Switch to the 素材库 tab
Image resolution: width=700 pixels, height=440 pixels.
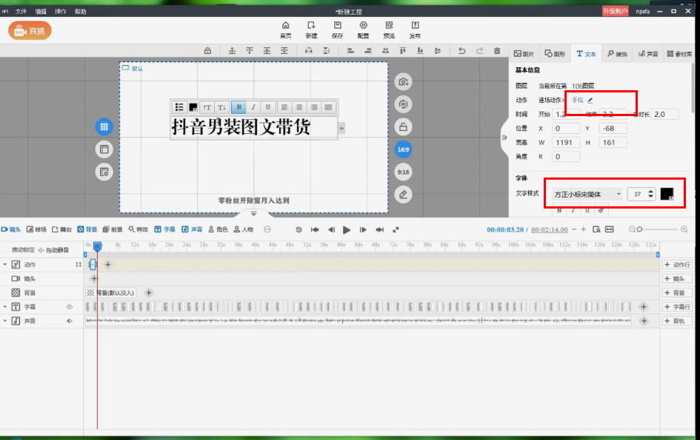679,53
